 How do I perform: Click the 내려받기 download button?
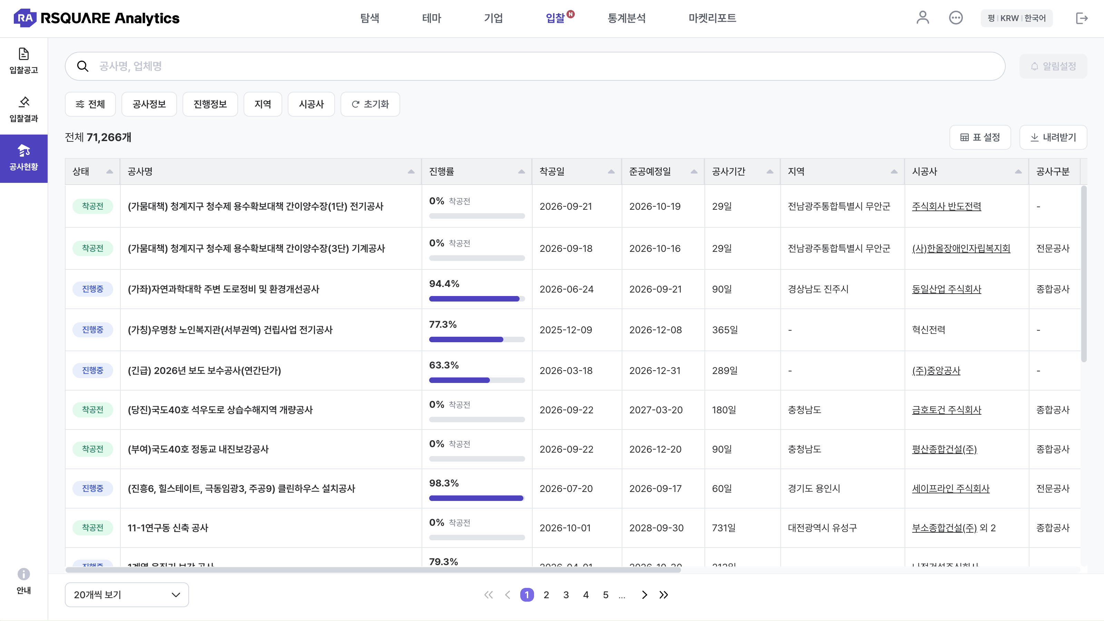tap(1053, 137)
